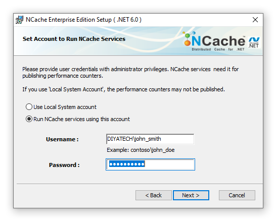Focus the Username input field
The height and width of the screenshot is (224, 275).
pyautogui.click(x=150, y=139)
